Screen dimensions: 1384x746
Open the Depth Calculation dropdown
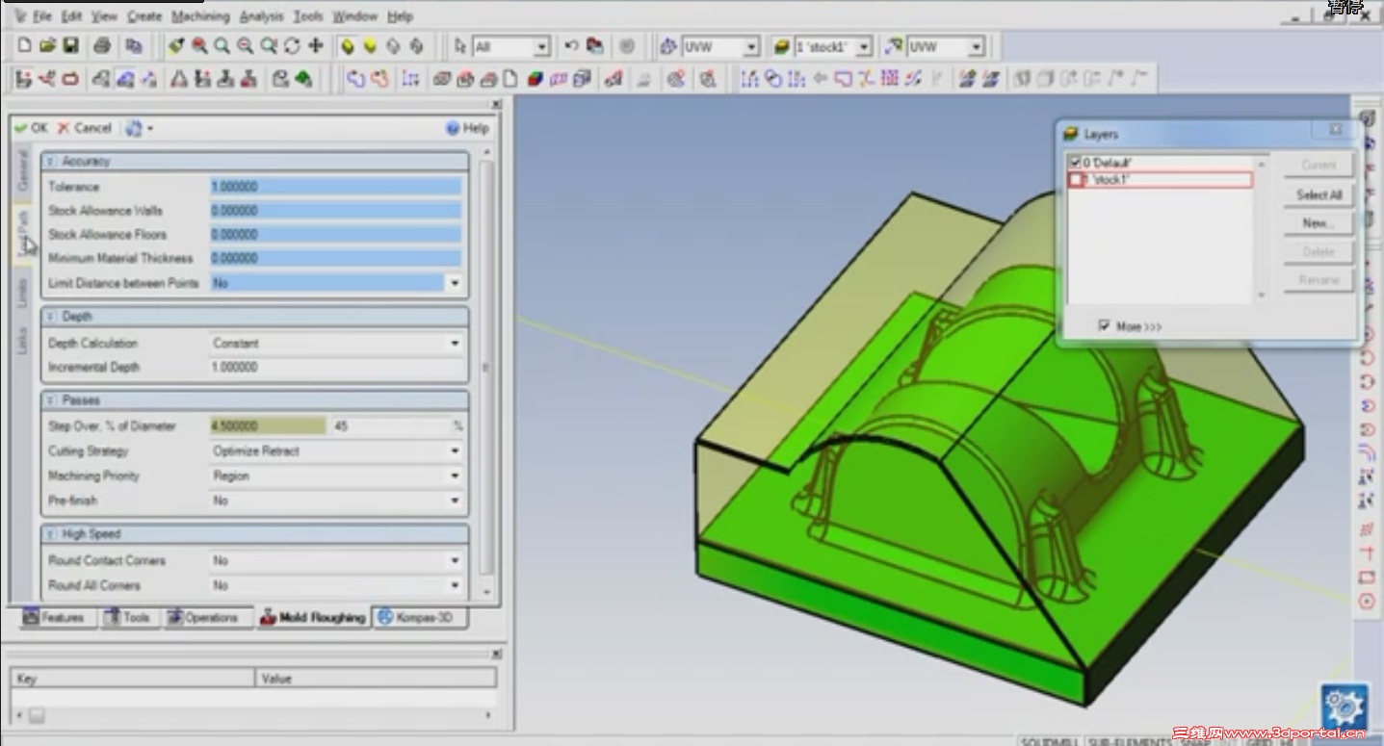[x=455, y=343]
